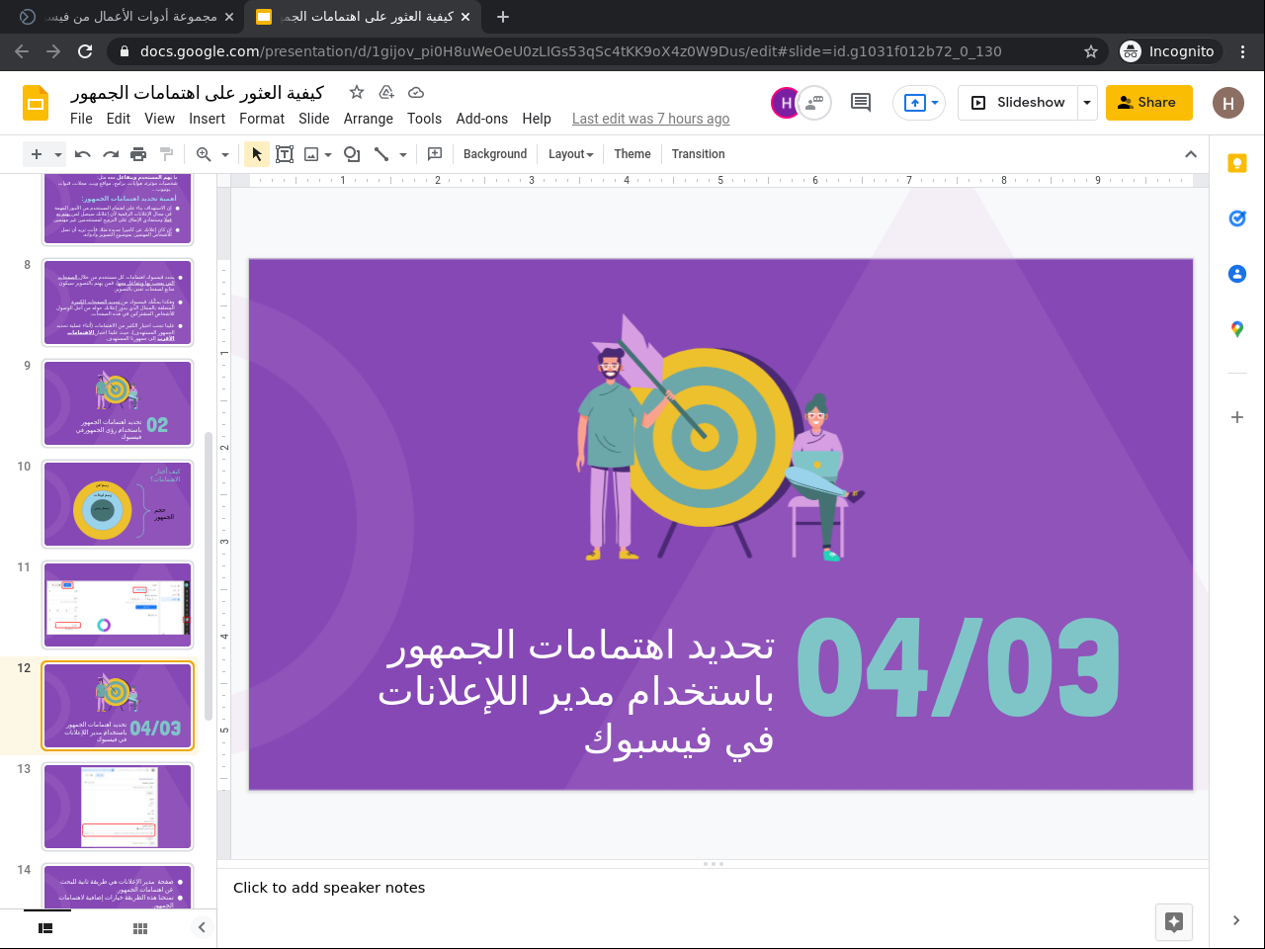Open the Slides home logo
The height and width of the screenshot is (949, 1265).
coord(36,103)
